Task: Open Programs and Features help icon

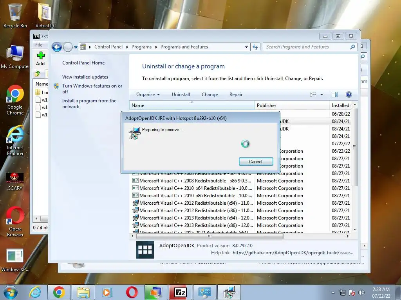Action: (x=349, y=95)
